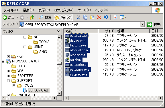Screen dimensions: 165x108
Task: Collapse the SUPPORT folder tree node
Action: (8, 81)
